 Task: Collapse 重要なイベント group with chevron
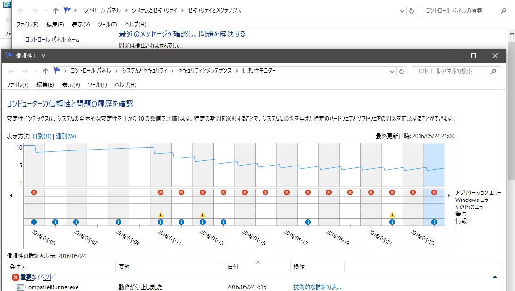point(495,277)
